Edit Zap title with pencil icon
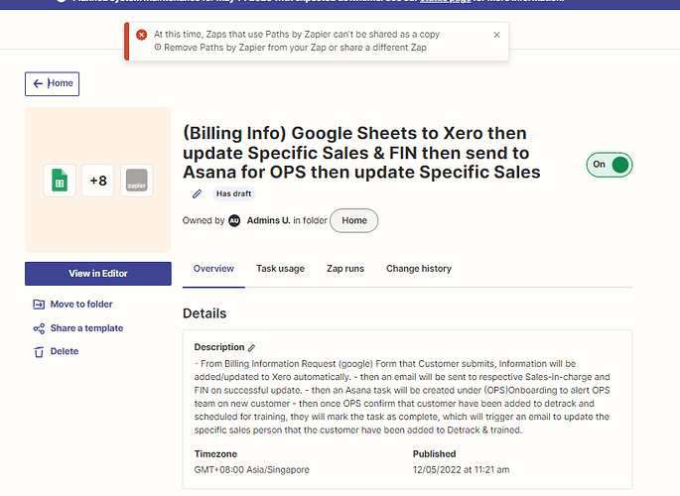680x496 pixels. tap(197, 193)
